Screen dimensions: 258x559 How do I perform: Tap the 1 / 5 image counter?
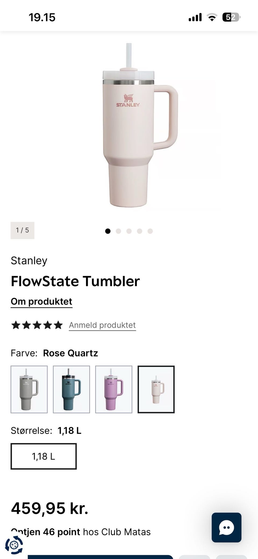tap(22, 230)
